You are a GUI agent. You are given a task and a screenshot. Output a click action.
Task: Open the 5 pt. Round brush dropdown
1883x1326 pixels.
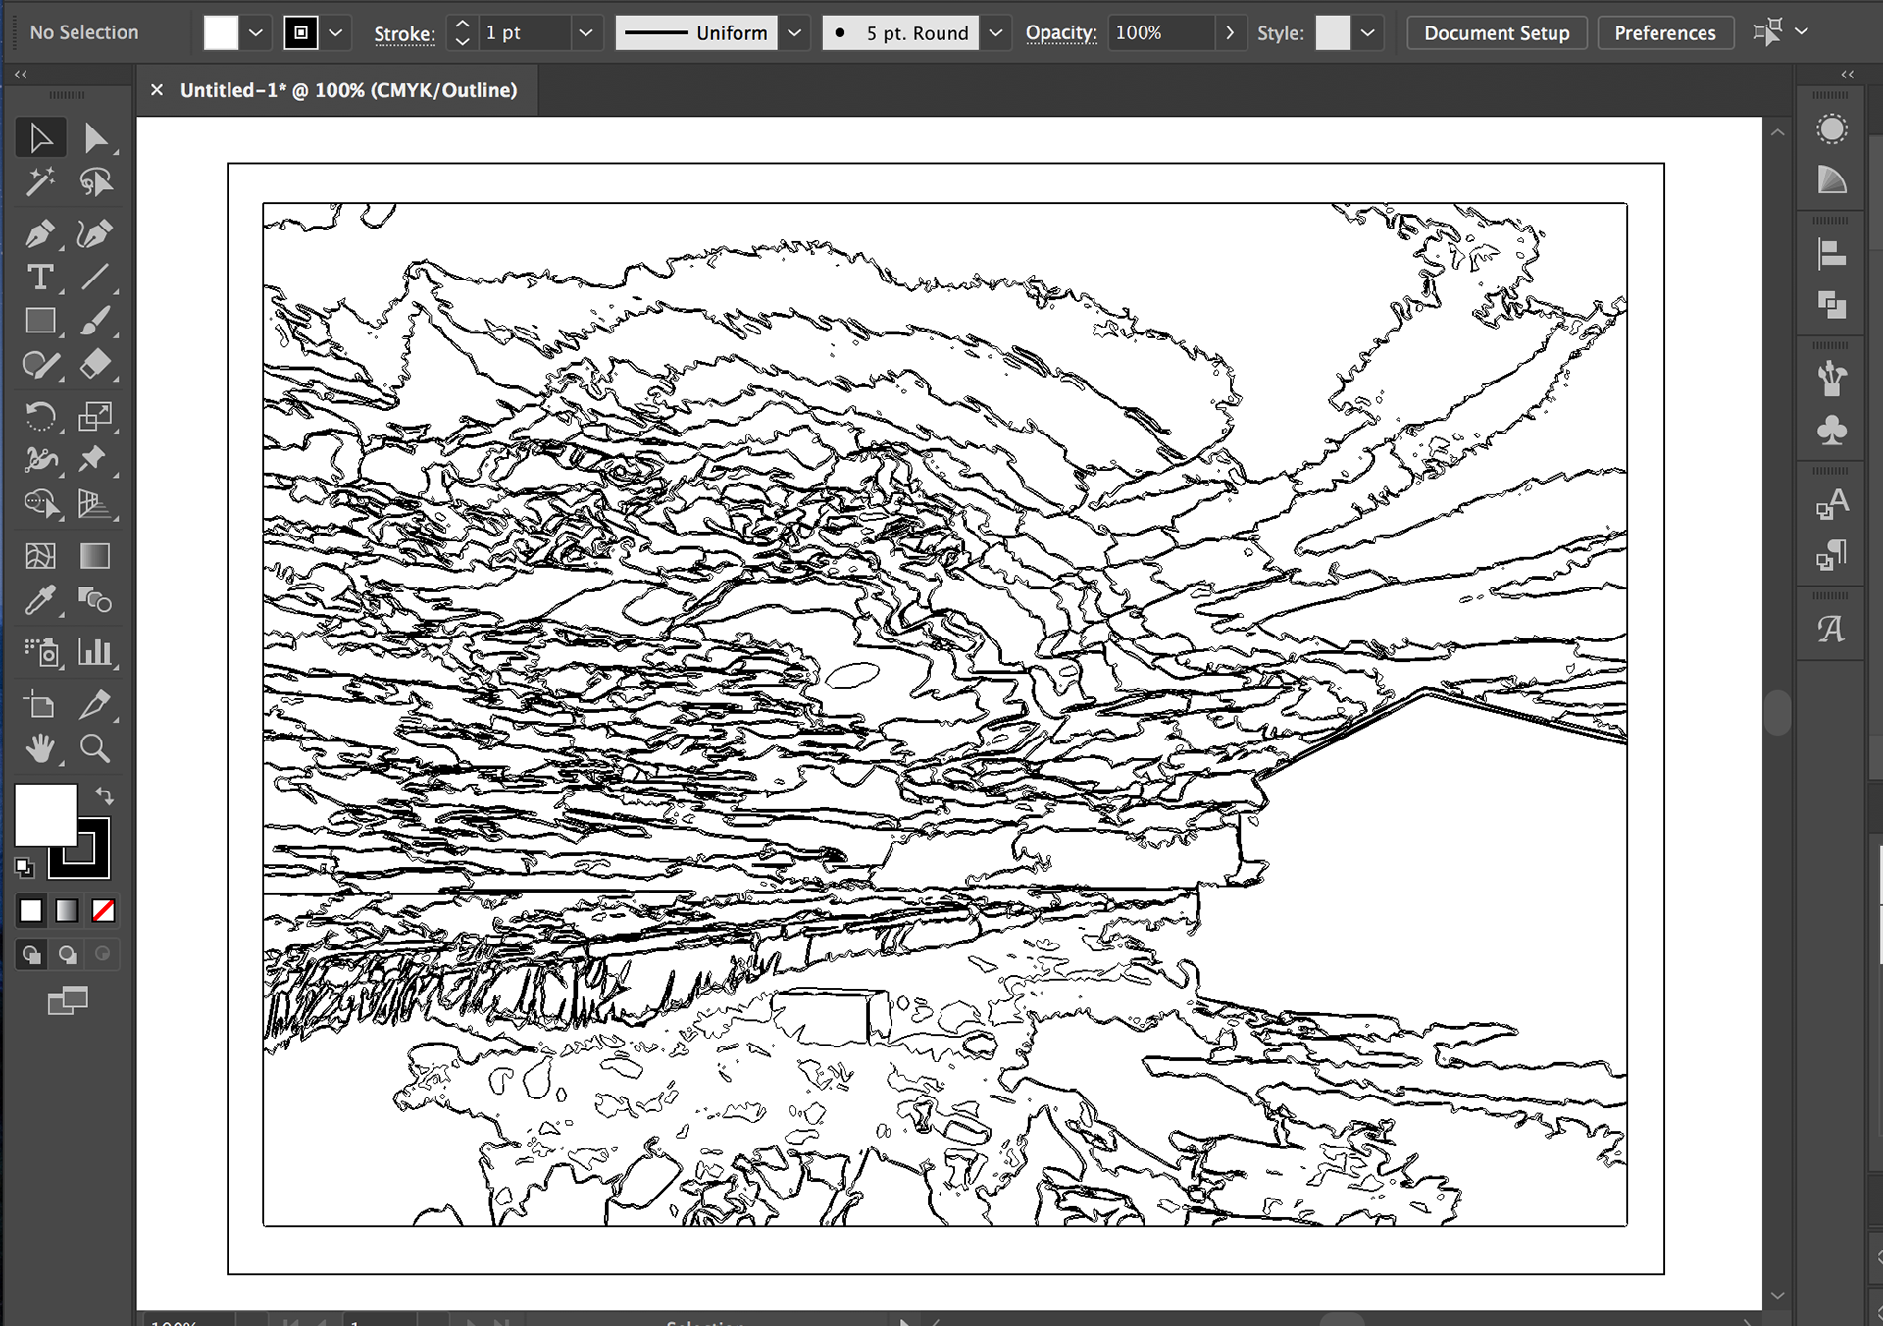tap(995, 33)
